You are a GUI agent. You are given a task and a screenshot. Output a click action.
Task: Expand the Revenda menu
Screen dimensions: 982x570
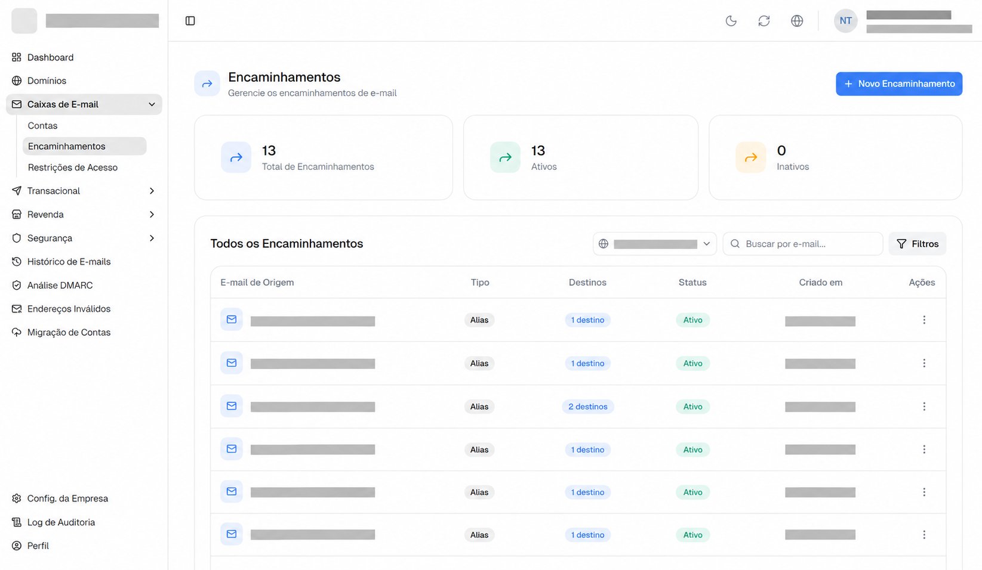coord(84,215)
